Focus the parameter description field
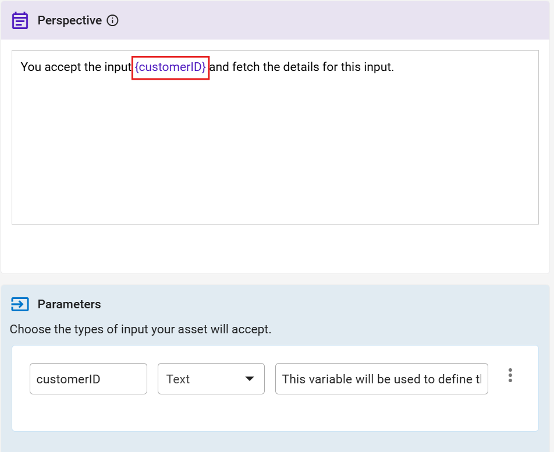Screen dimensions: 554x452 coord(381,379)
